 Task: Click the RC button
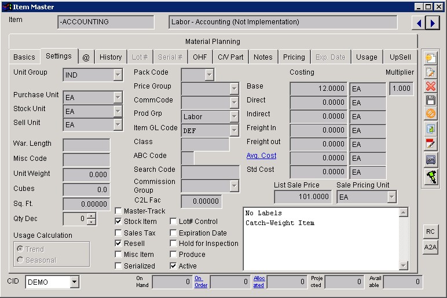pos(430,231)
